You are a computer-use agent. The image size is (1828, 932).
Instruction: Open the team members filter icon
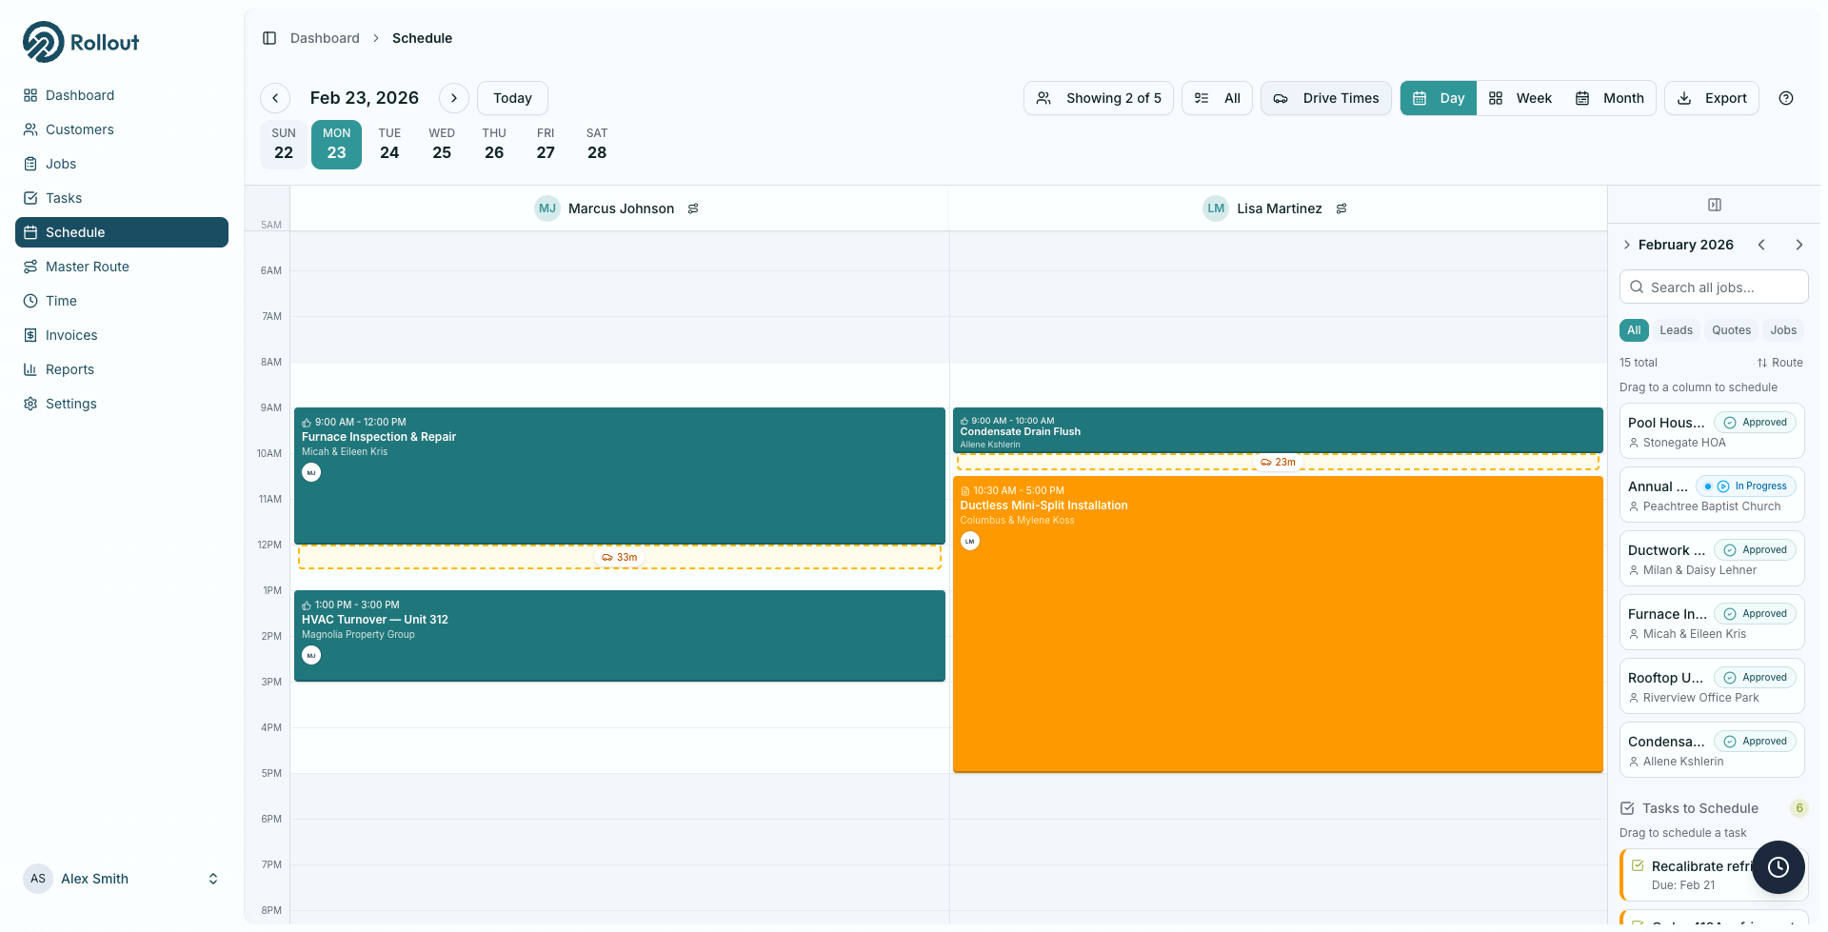pyautogui.click(x=1044, y=98)
